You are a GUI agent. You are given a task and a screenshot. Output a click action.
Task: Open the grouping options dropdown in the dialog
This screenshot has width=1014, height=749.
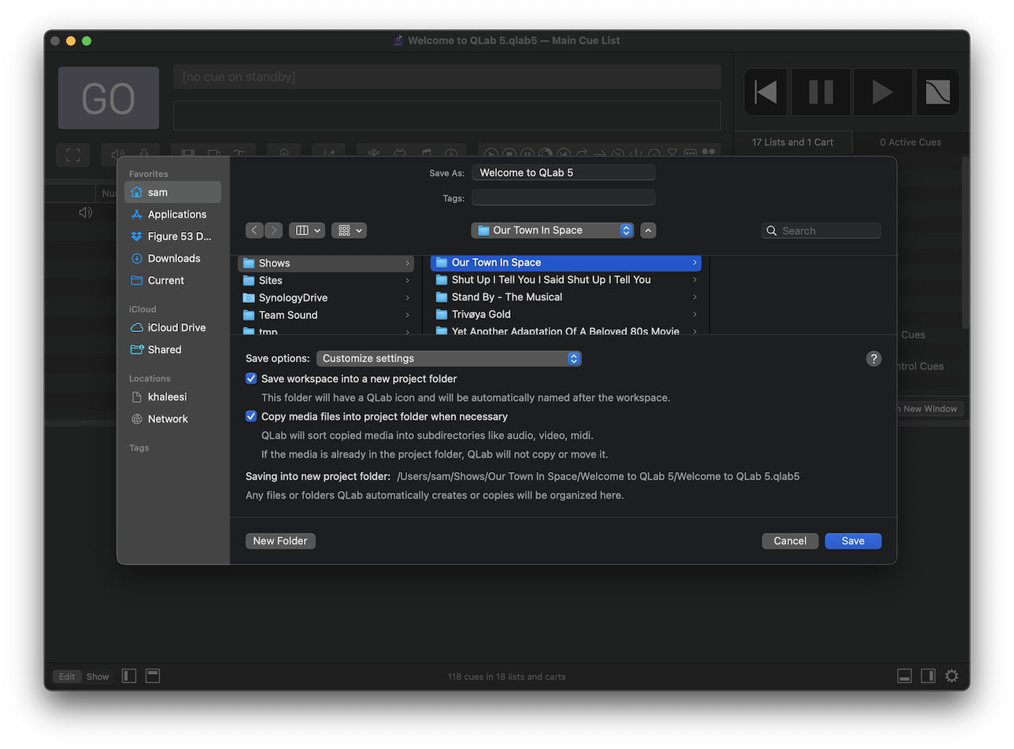349,230
